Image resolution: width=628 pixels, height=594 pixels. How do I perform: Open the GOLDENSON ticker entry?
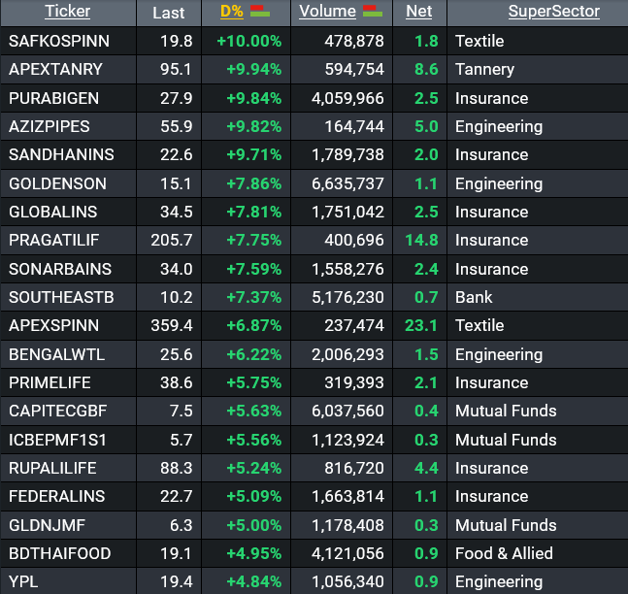click(x=58, y=183)
